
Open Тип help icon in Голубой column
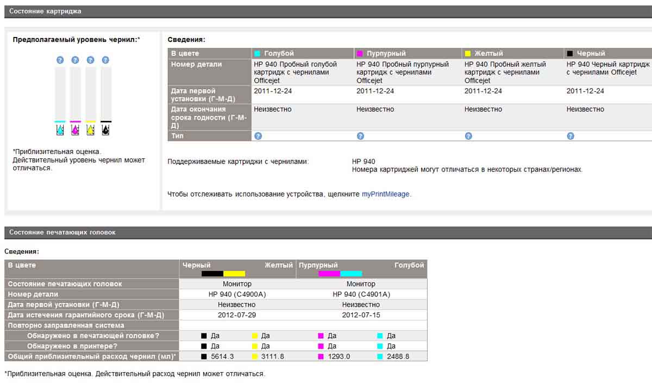coord(258,136)
